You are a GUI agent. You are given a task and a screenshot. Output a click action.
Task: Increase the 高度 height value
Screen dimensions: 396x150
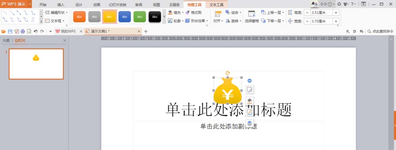[x=336, y=13]
